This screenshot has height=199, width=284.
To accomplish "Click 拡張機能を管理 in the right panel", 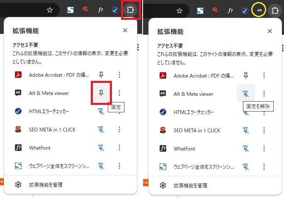I will 190,185.
